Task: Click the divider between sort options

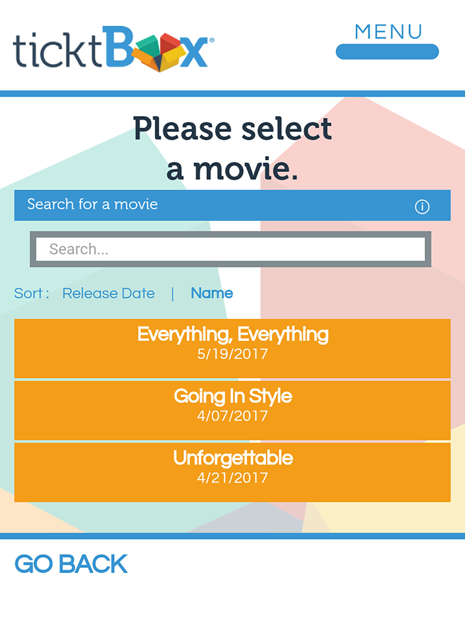Action: (x=173, y=294)
